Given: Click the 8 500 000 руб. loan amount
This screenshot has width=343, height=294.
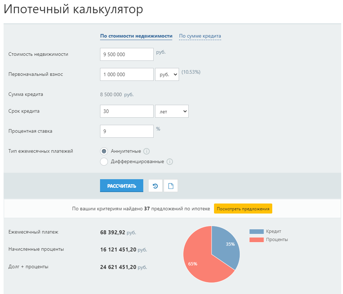Looking at the screenshot, I should coord(117,94).
